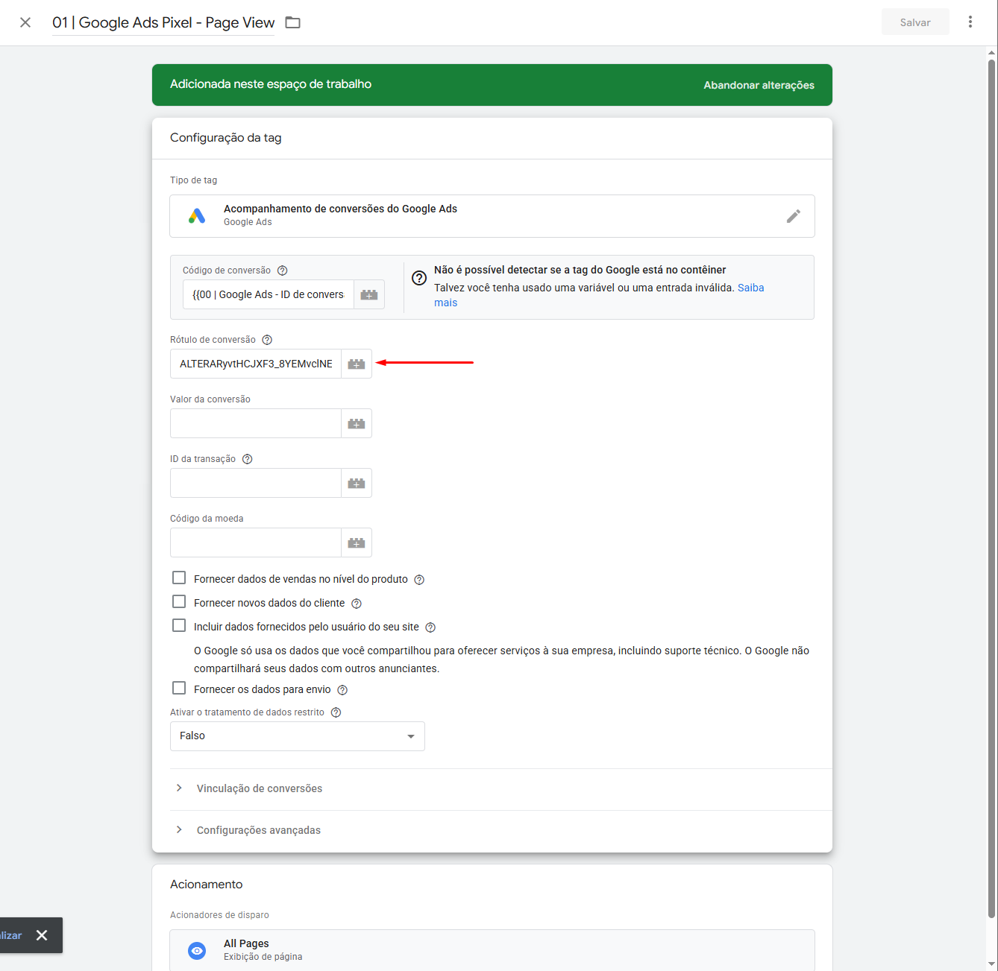Check Fornecer novos dados do cliente

point(179,602)
